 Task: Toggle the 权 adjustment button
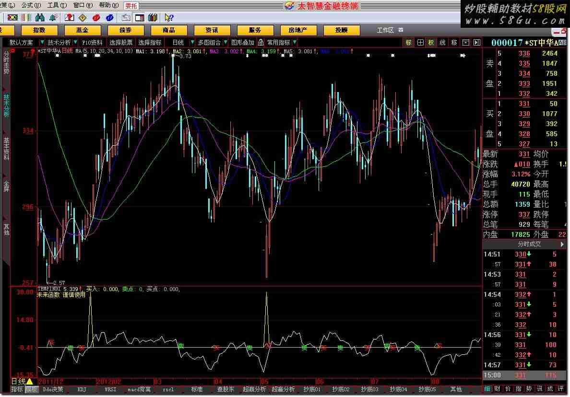[x=431, y=43]
